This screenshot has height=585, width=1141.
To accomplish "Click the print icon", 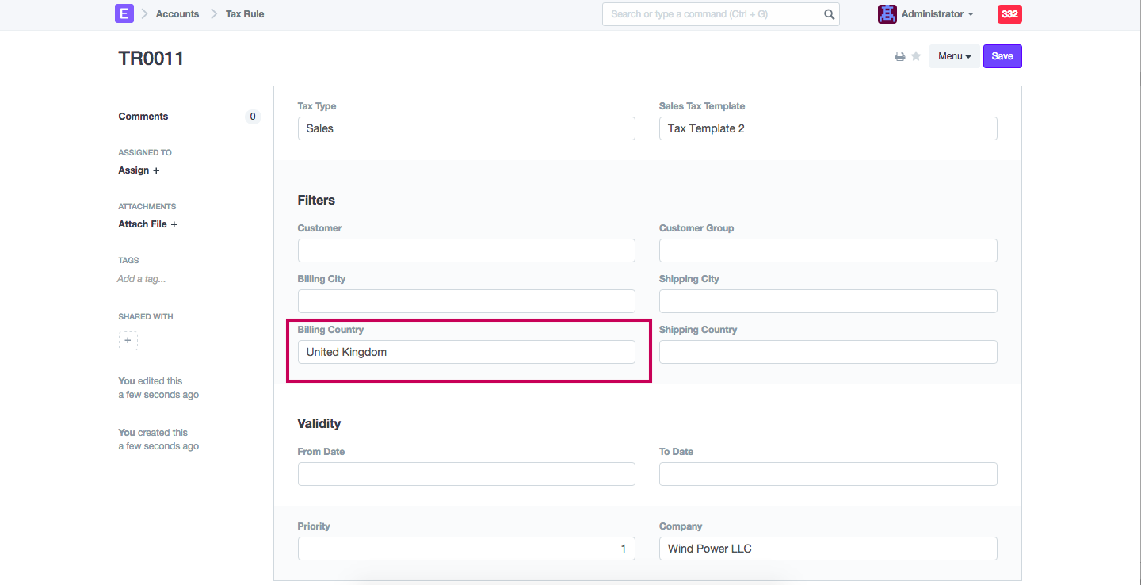I will [x=900, y=56].
